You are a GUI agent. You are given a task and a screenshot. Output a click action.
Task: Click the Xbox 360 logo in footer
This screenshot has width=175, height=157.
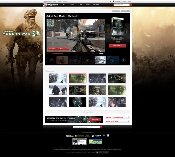tap(79, 136)
